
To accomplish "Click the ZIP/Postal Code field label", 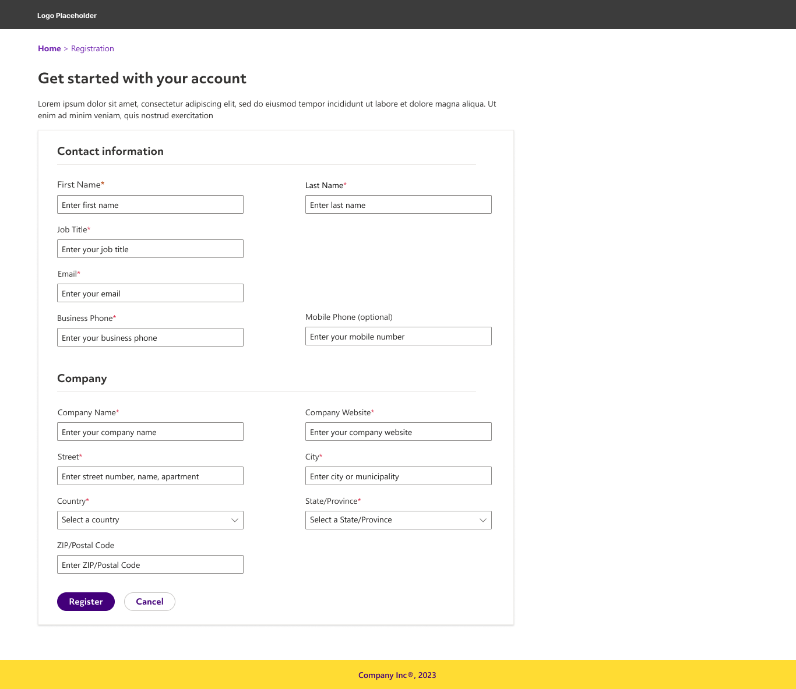I will pyautogui.click(x=86, y=545).
